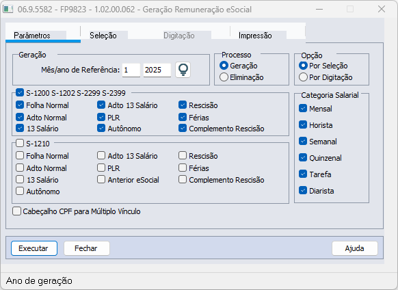Image resolution: width=398 pixels, height=290 pixels.
Task: Check Adto 13 Salário in S-1210 group
Action: pos(101,155)
